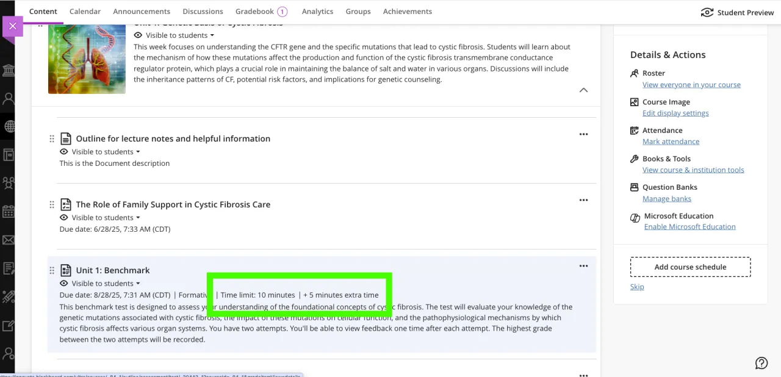Click the Add course schedule button
Screen dimensions: 781x377
[x=690, y=267]
